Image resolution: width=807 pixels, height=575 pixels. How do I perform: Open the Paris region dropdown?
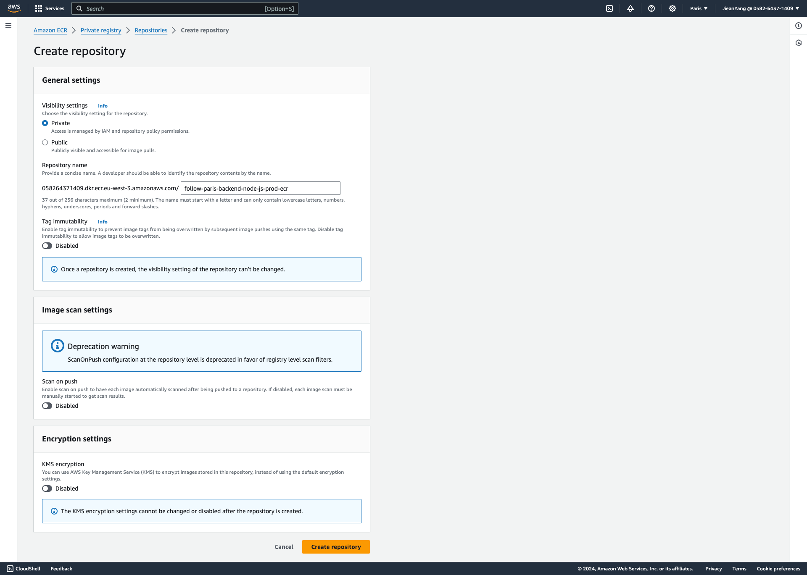tap(699, 8)
